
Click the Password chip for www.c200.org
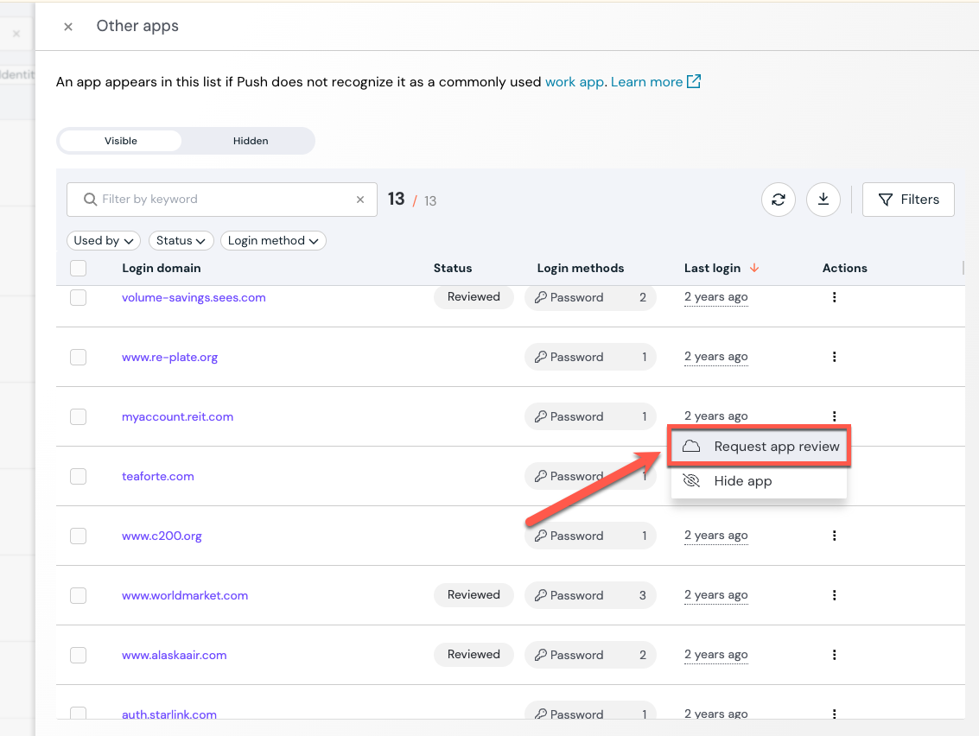pos(590,536)
